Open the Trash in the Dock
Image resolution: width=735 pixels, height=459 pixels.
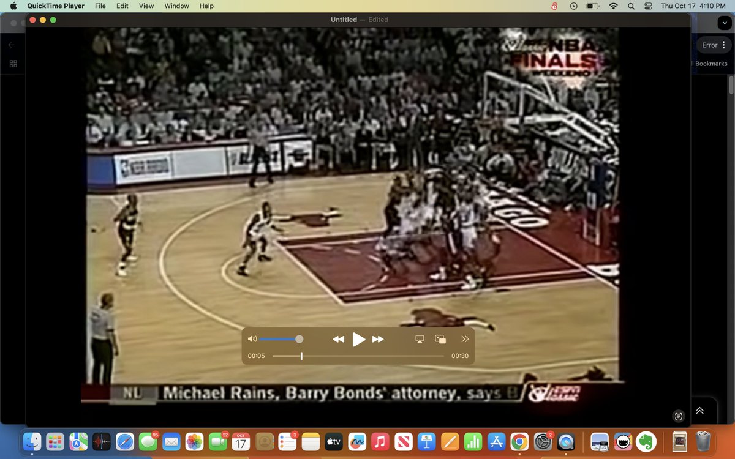703,441
